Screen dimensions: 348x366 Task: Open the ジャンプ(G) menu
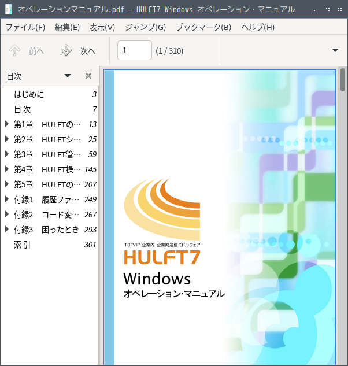coord(146,27)
